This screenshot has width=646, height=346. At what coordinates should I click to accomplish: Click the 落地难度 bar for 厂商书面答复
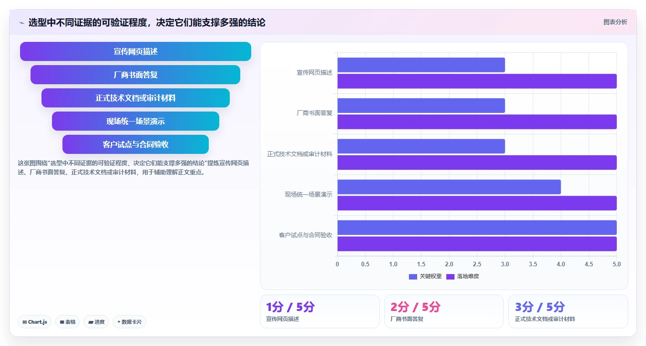point(477,122)
